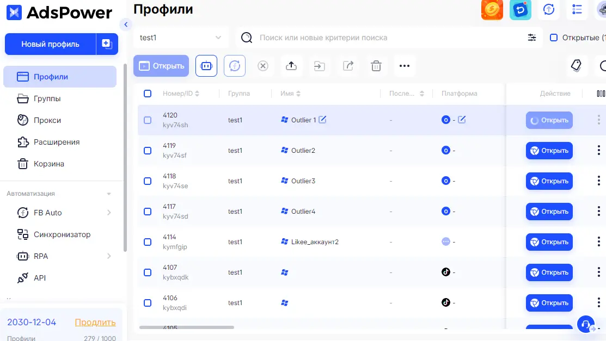The height and width of the screenshot is (341, 606).
Task: Open more options for Outlier2 row
Action: tap(599, 150)
